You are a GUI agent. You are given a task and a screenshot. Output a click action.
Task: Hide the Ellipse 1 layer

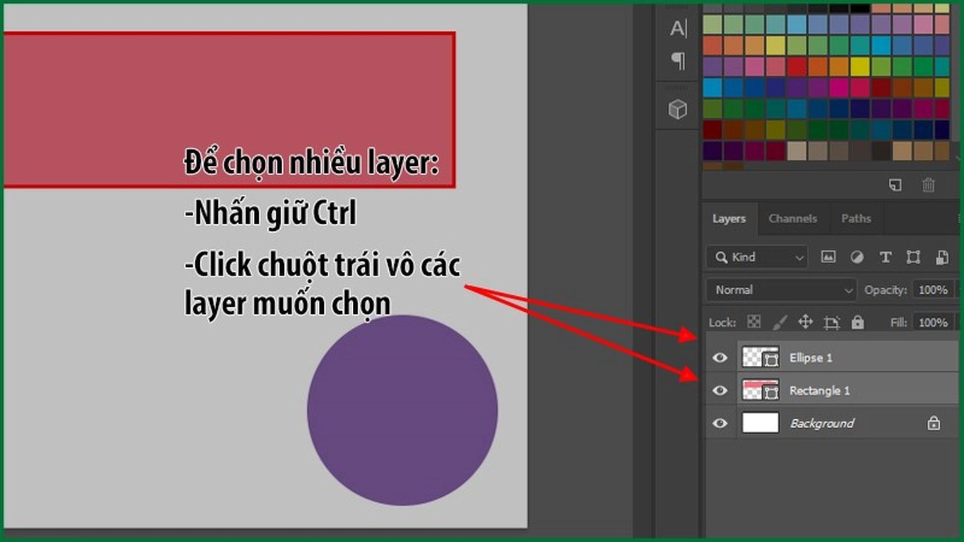pos(720,357)
